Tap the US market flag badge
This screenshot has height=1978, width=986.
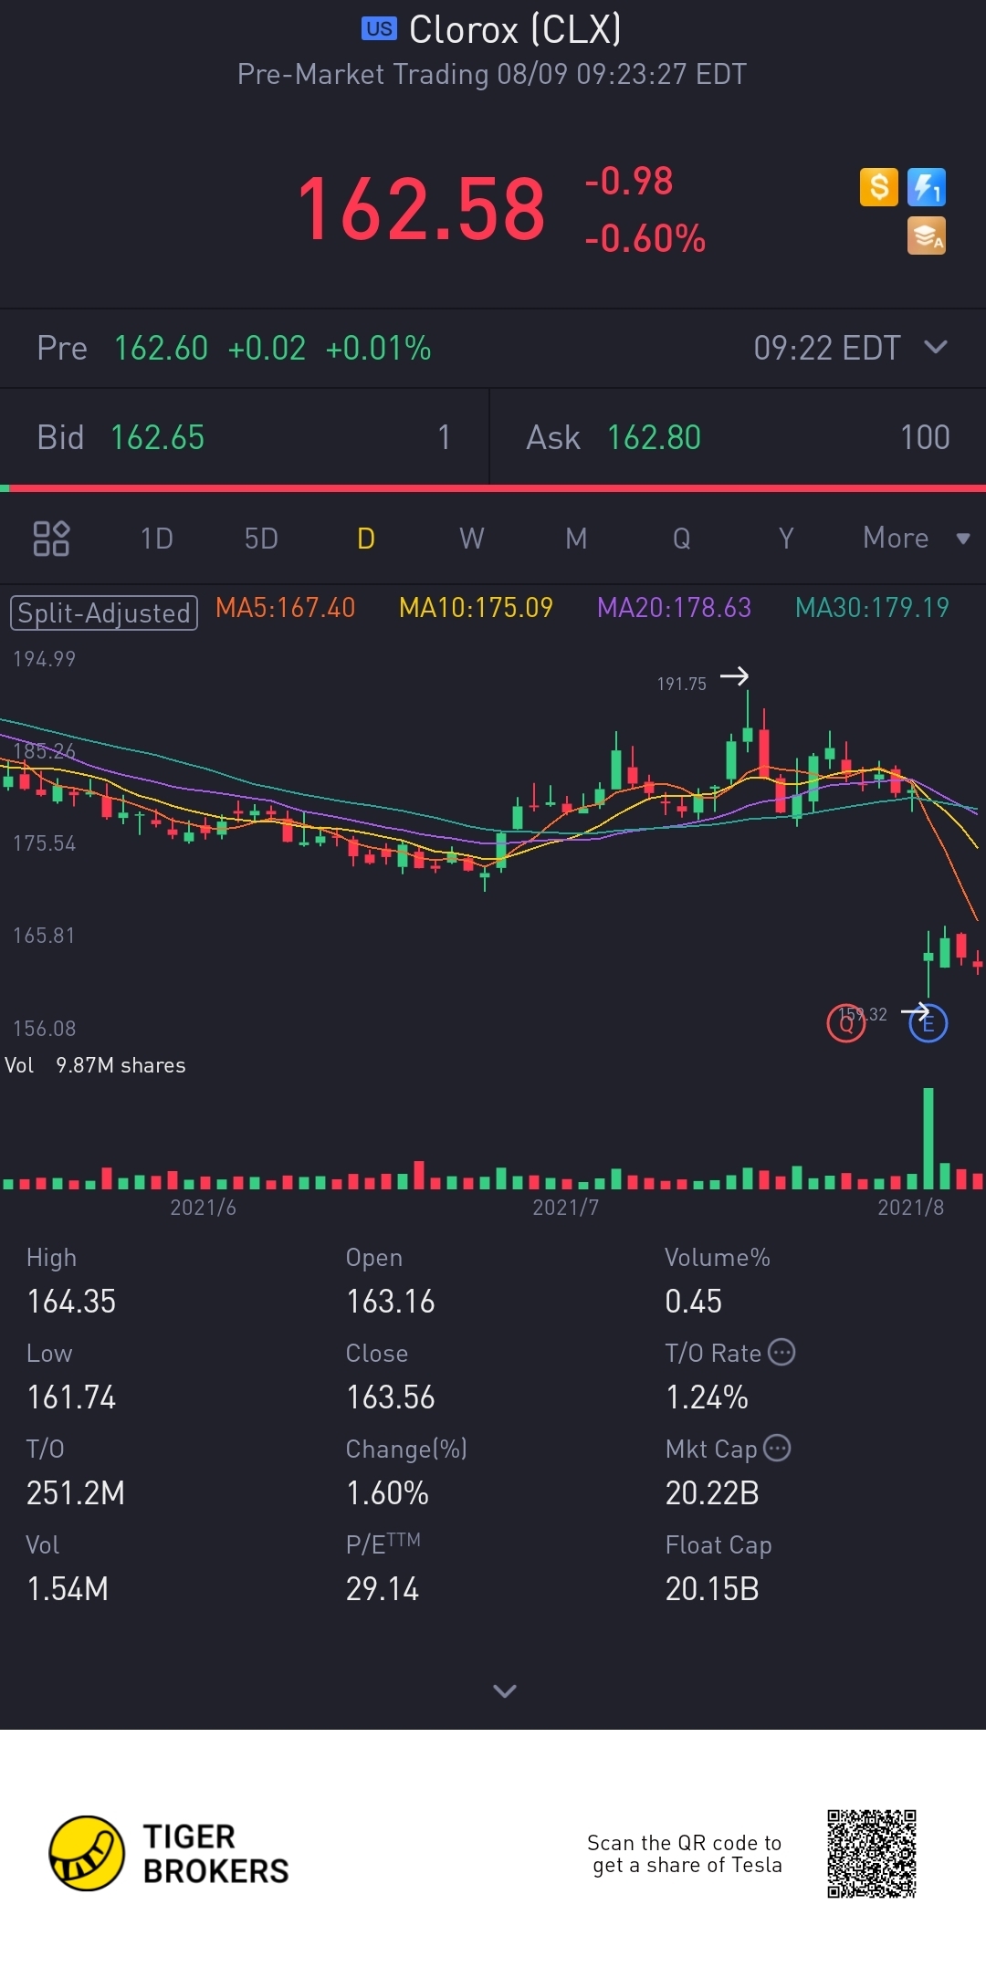coord(379,29)
